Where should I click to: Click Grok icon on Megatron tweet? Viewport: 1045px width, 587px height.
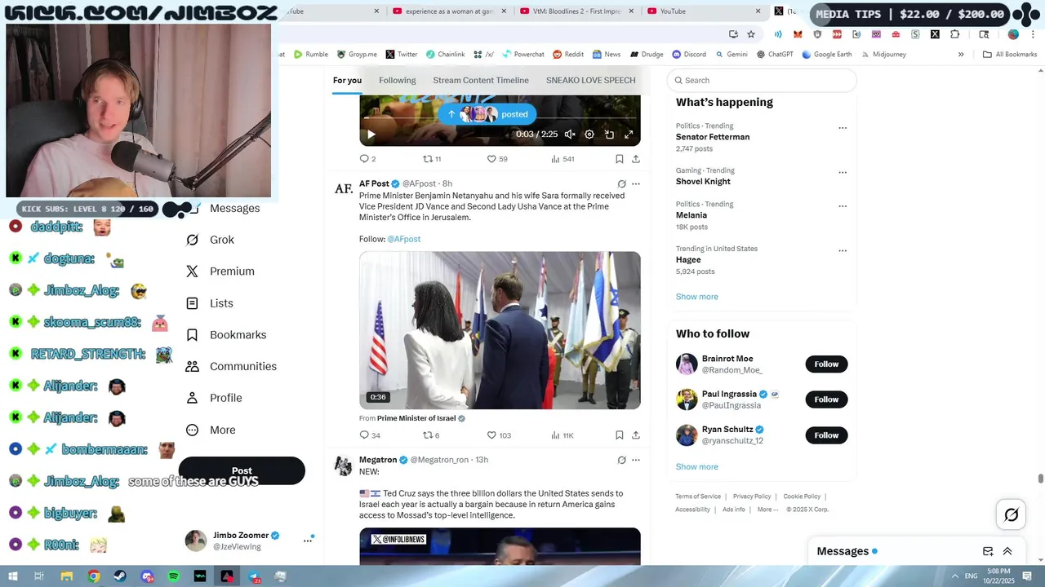click(x=621, y=460)
